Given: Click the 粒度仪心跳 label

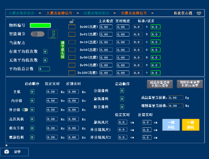Looking at the screenshot, I should tap(183, 13).
